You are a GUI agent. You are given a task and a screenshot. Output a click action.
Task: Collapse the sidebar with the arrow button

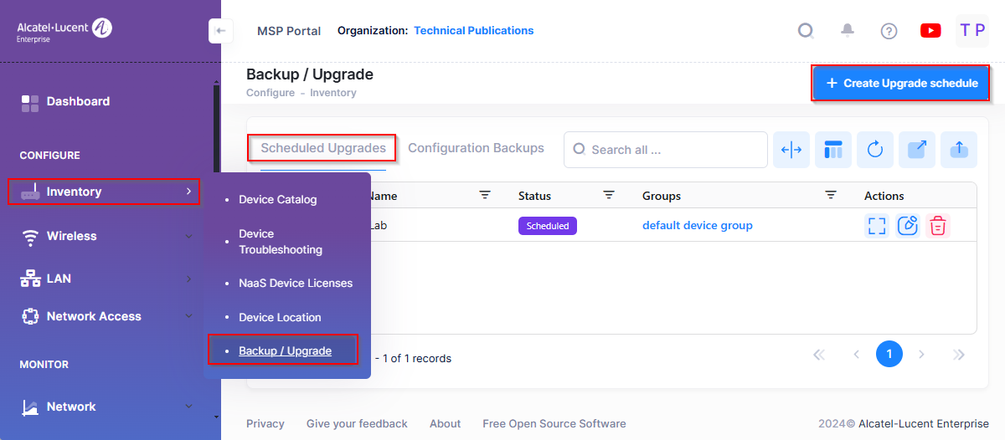tap(220, 31)
